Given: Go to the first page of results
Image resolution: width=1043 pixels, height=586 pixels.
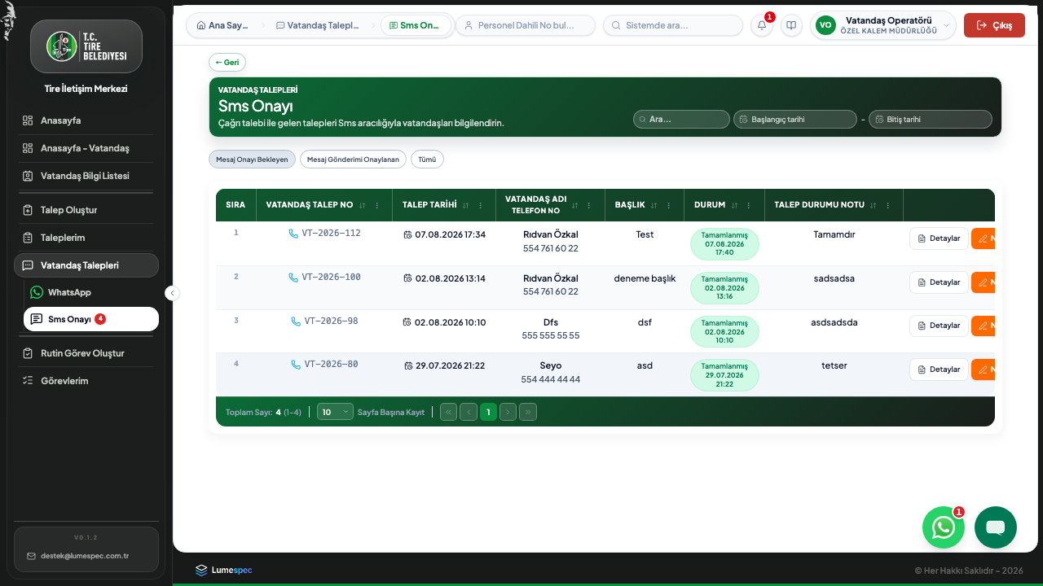Looking at the screenshot, I should tap(448, 412).
